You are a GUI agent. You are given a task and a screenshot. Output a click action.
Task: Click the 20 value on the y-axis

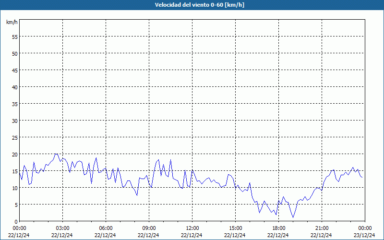15,154
